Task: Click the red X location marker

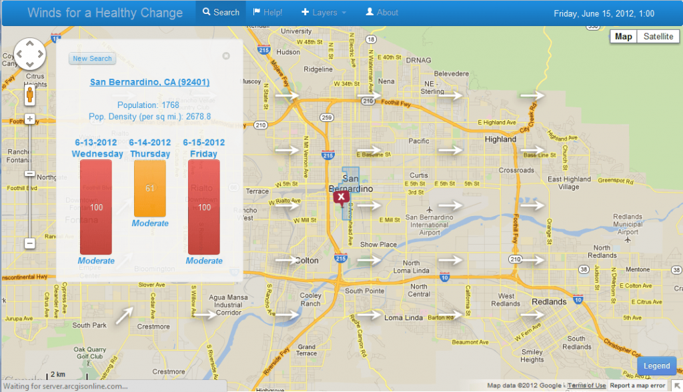Action: click(x=341, y=197)
